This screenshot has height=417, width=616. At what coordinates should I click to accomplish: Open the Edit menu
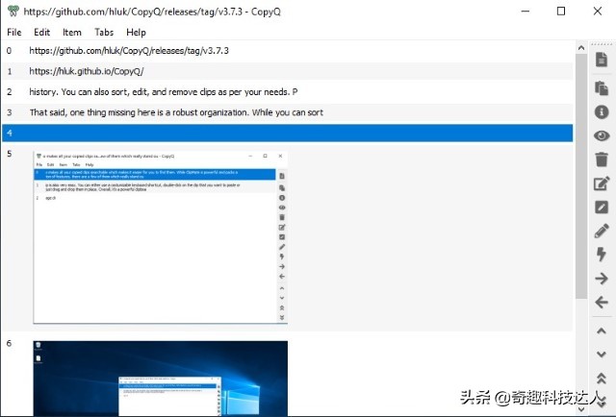41,32
